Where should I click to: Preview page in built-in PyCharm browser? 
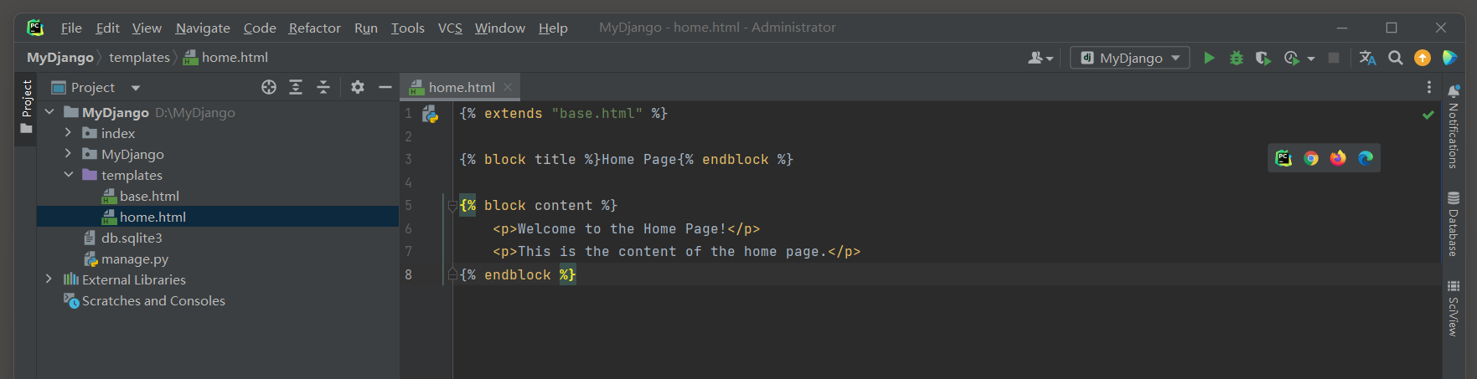(x=1283, y=158)
